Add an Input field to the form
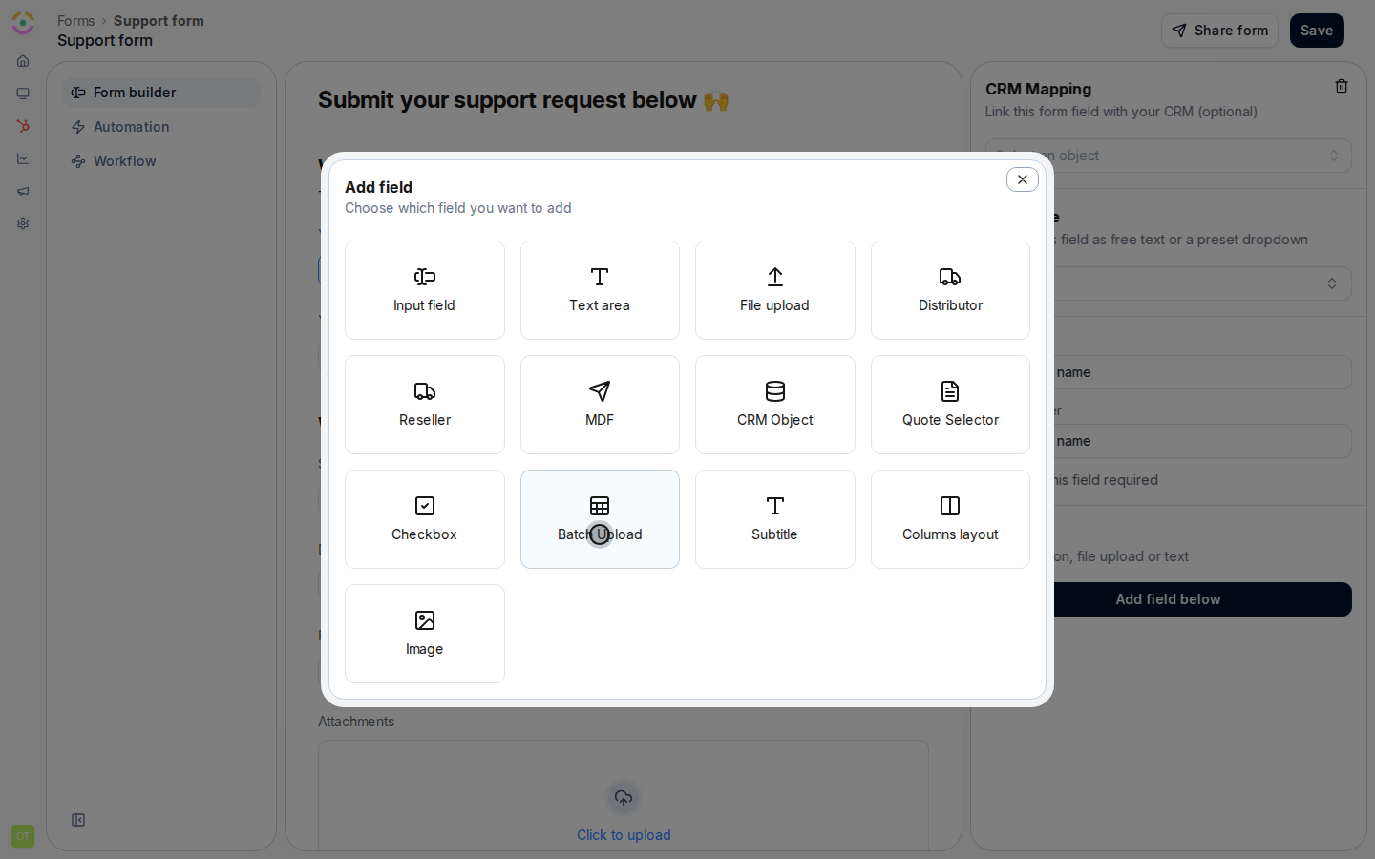 pos(424,290)
